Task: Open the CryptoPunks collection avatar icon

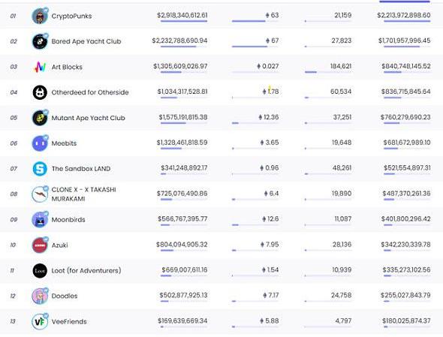Action: click(x=40, y=16)
